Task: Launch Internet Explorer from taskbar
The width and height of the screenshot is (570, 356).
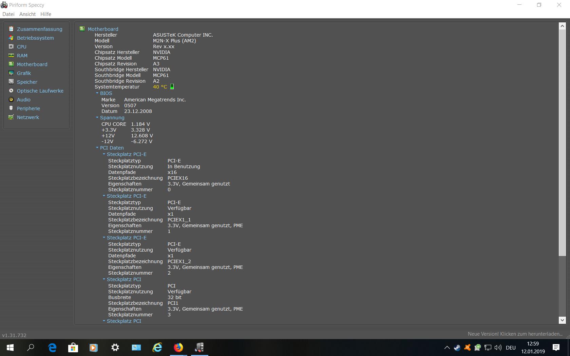Action: click(x=157, y=348)
